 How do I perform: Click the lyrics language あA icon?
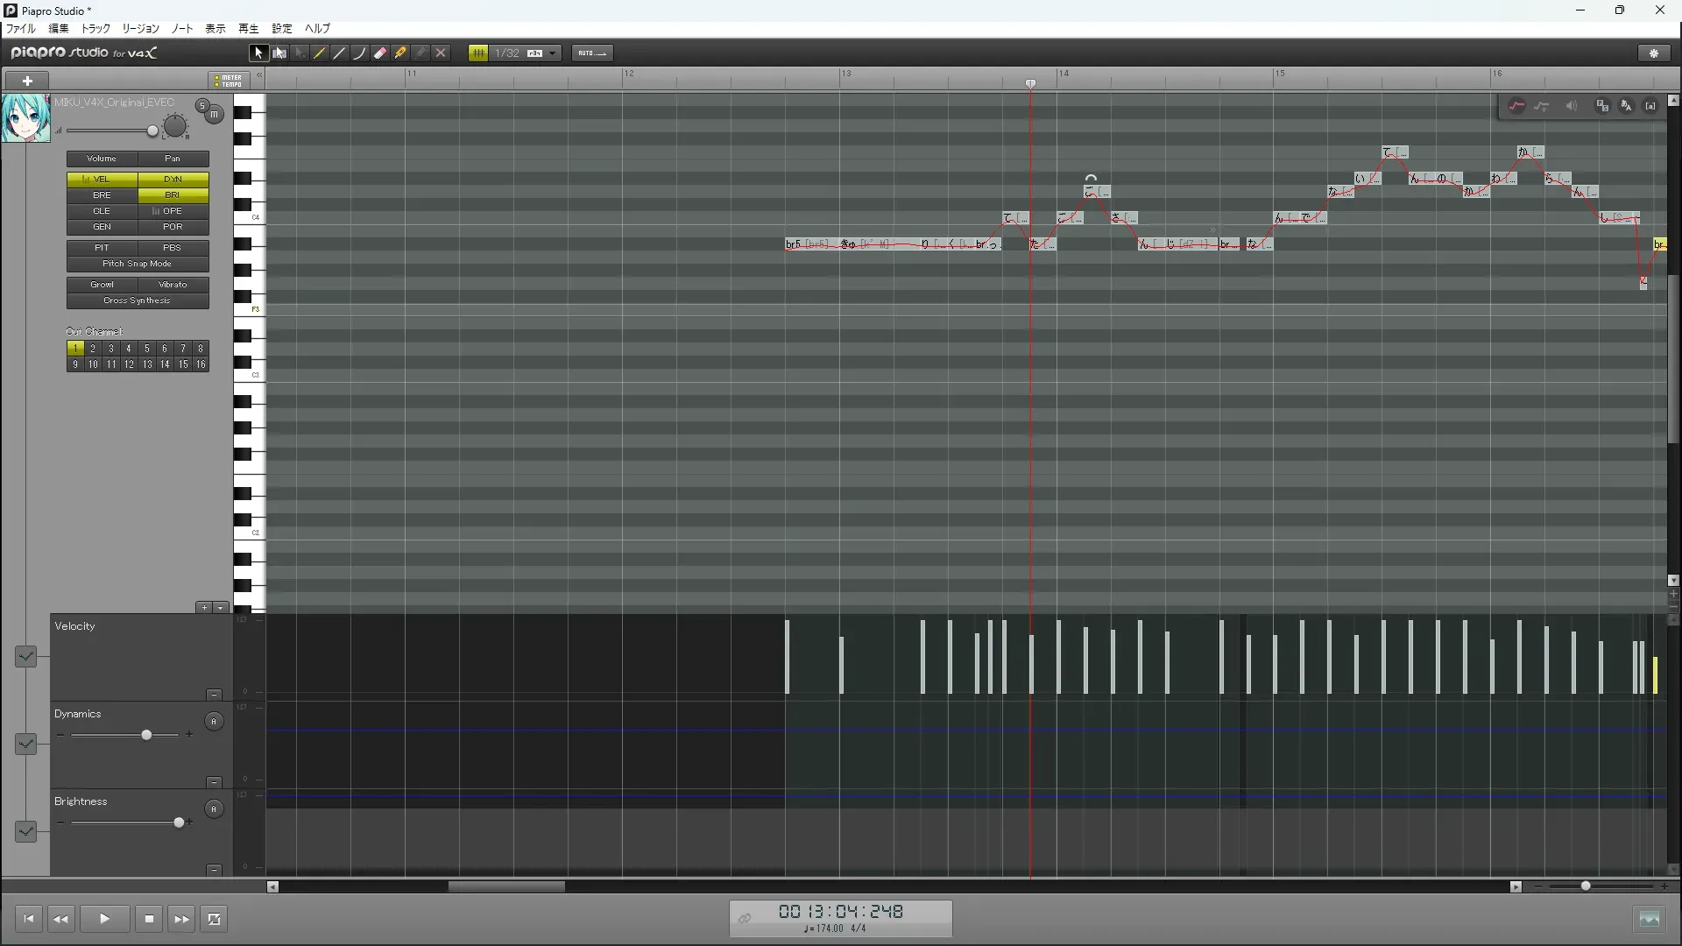pyautogui.click(x=1627, y=106)
